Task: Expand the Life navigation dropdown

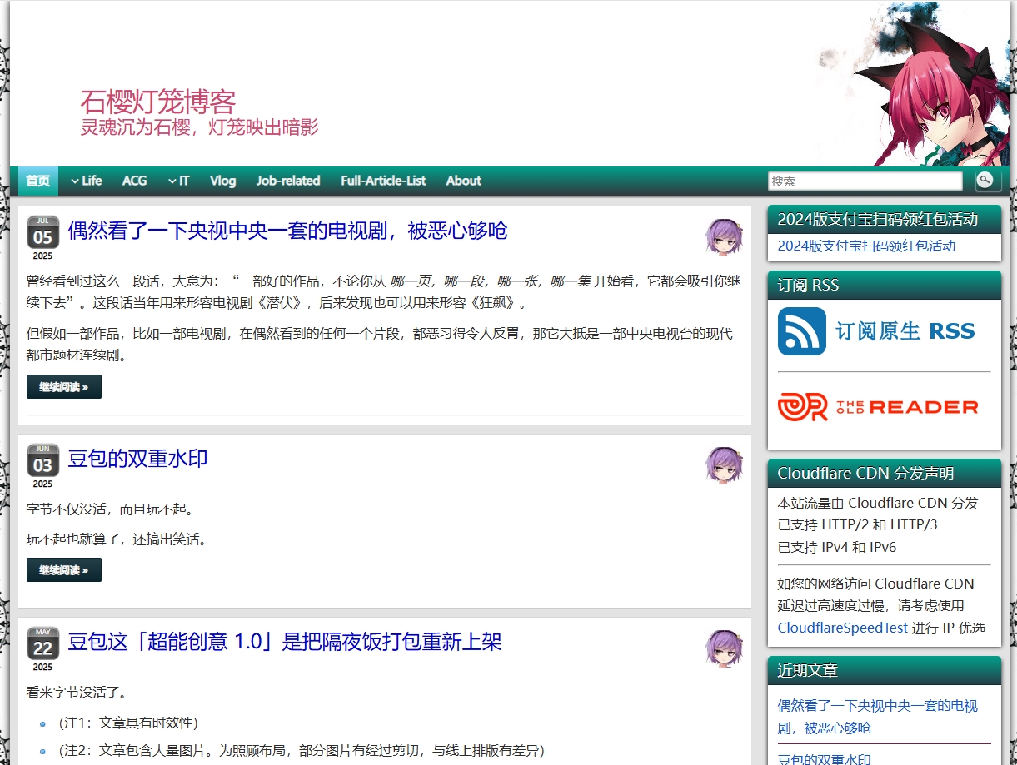Action: point(88,181)
